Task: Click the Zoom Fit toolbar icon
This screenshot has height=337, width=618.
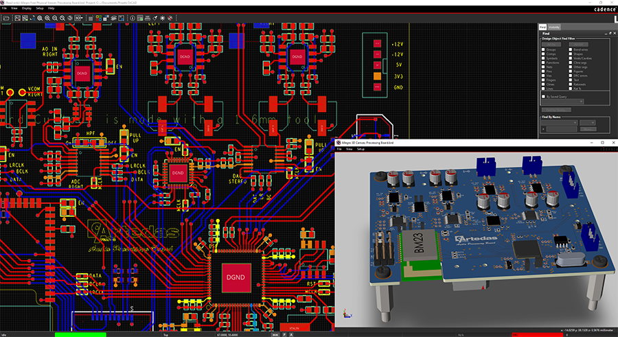Action: pos(40,18)
